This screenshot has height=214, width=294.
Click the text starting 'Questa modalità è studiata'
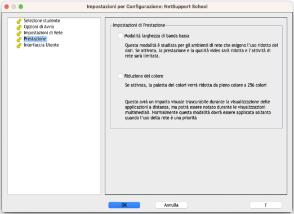tap(202, 51)
